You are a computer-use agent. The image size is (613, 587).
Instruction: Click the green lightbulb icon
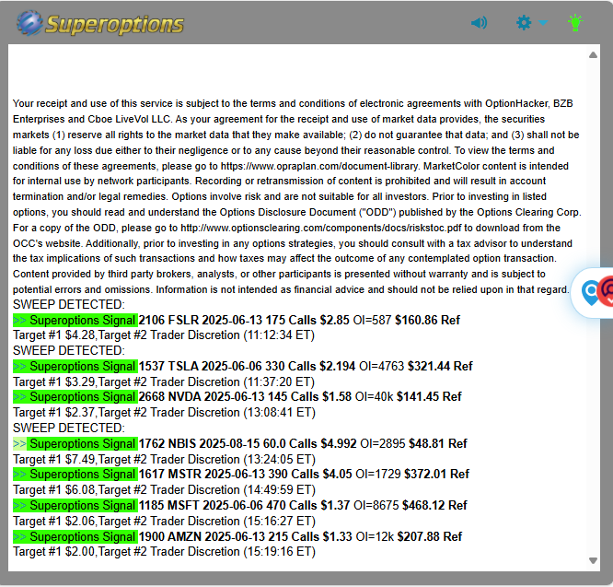[x=575, y=23]
